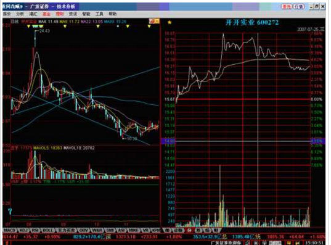
Task: Open the W&R indicator tab
Action: [x=97, y=230]
